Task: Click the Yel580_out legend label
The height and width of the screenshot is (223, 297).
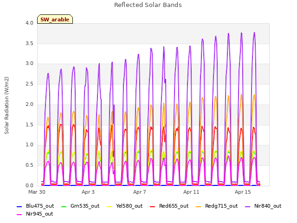Action: (x=129, y=206)
